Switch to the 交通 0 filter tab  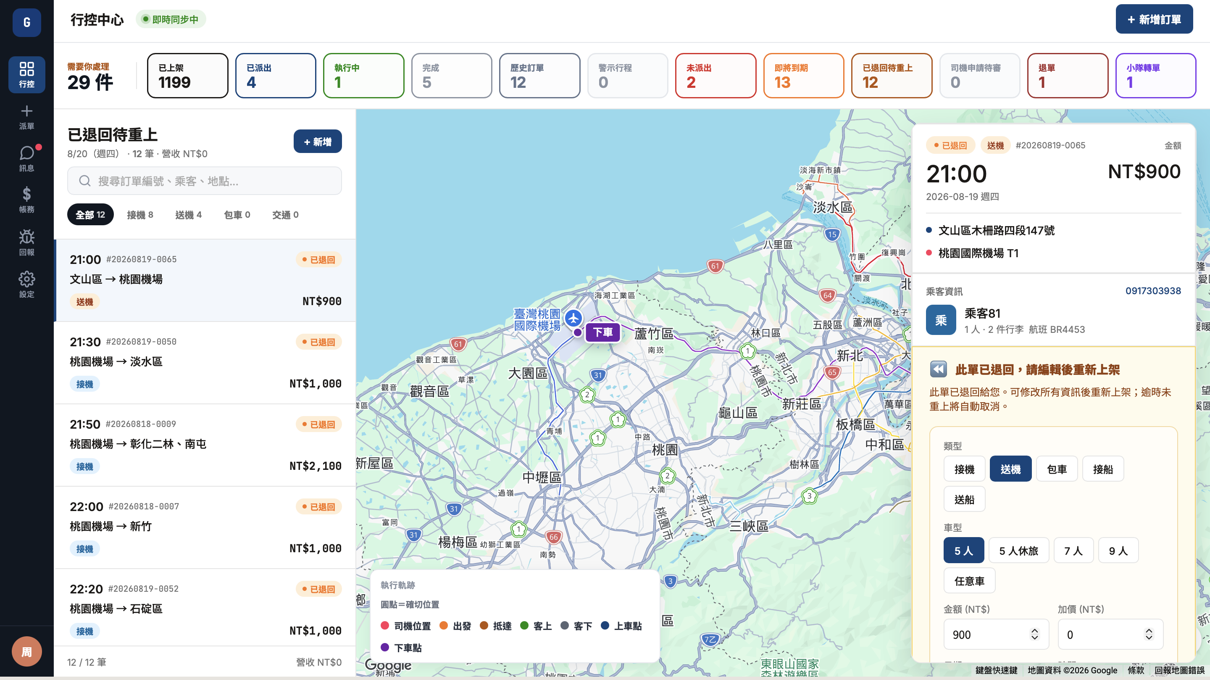286,215
